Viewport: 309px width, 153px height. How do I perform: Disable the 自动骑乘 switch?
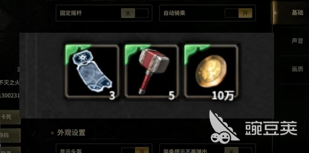tap(238, 13)
